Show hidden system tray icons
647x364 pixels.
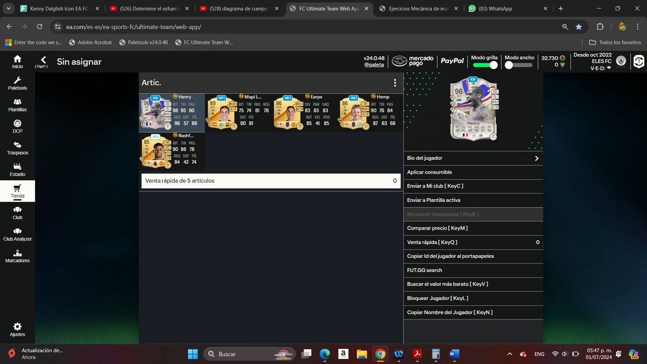tap(510, 354)
